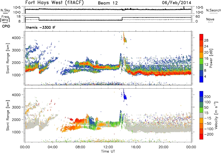This screenshot has height=153, width=221.
Task: Click the 'N.Search' legend label
Action: coord(213,10)
